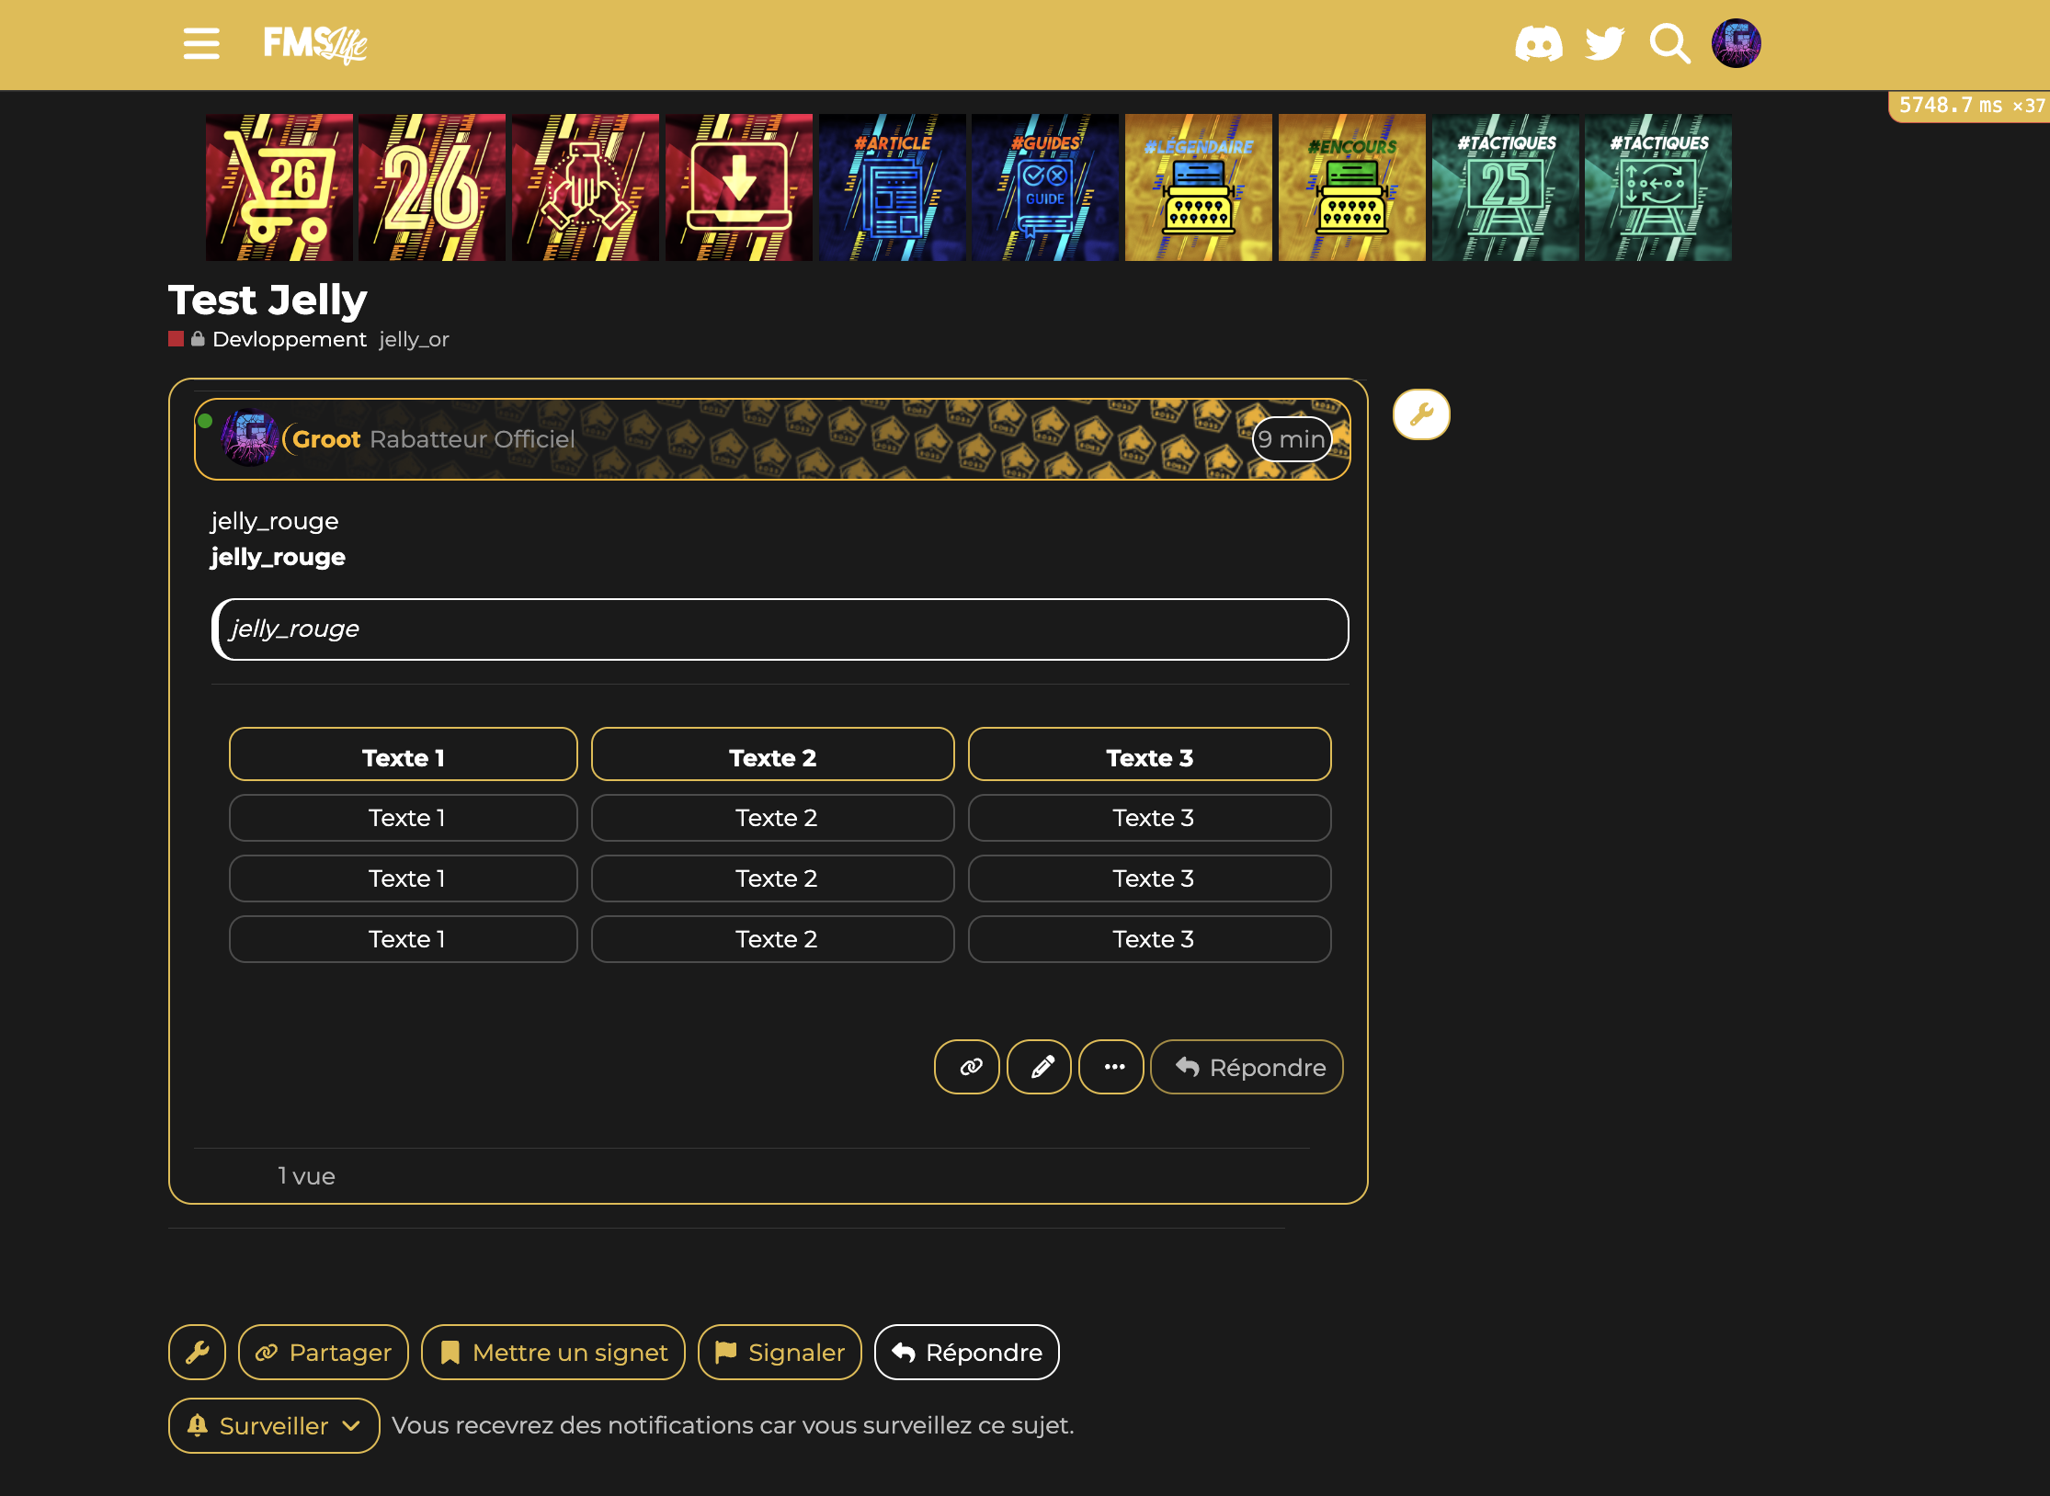Click the bottom Répondre button

pyautogui.click(x=967, y=1352)
